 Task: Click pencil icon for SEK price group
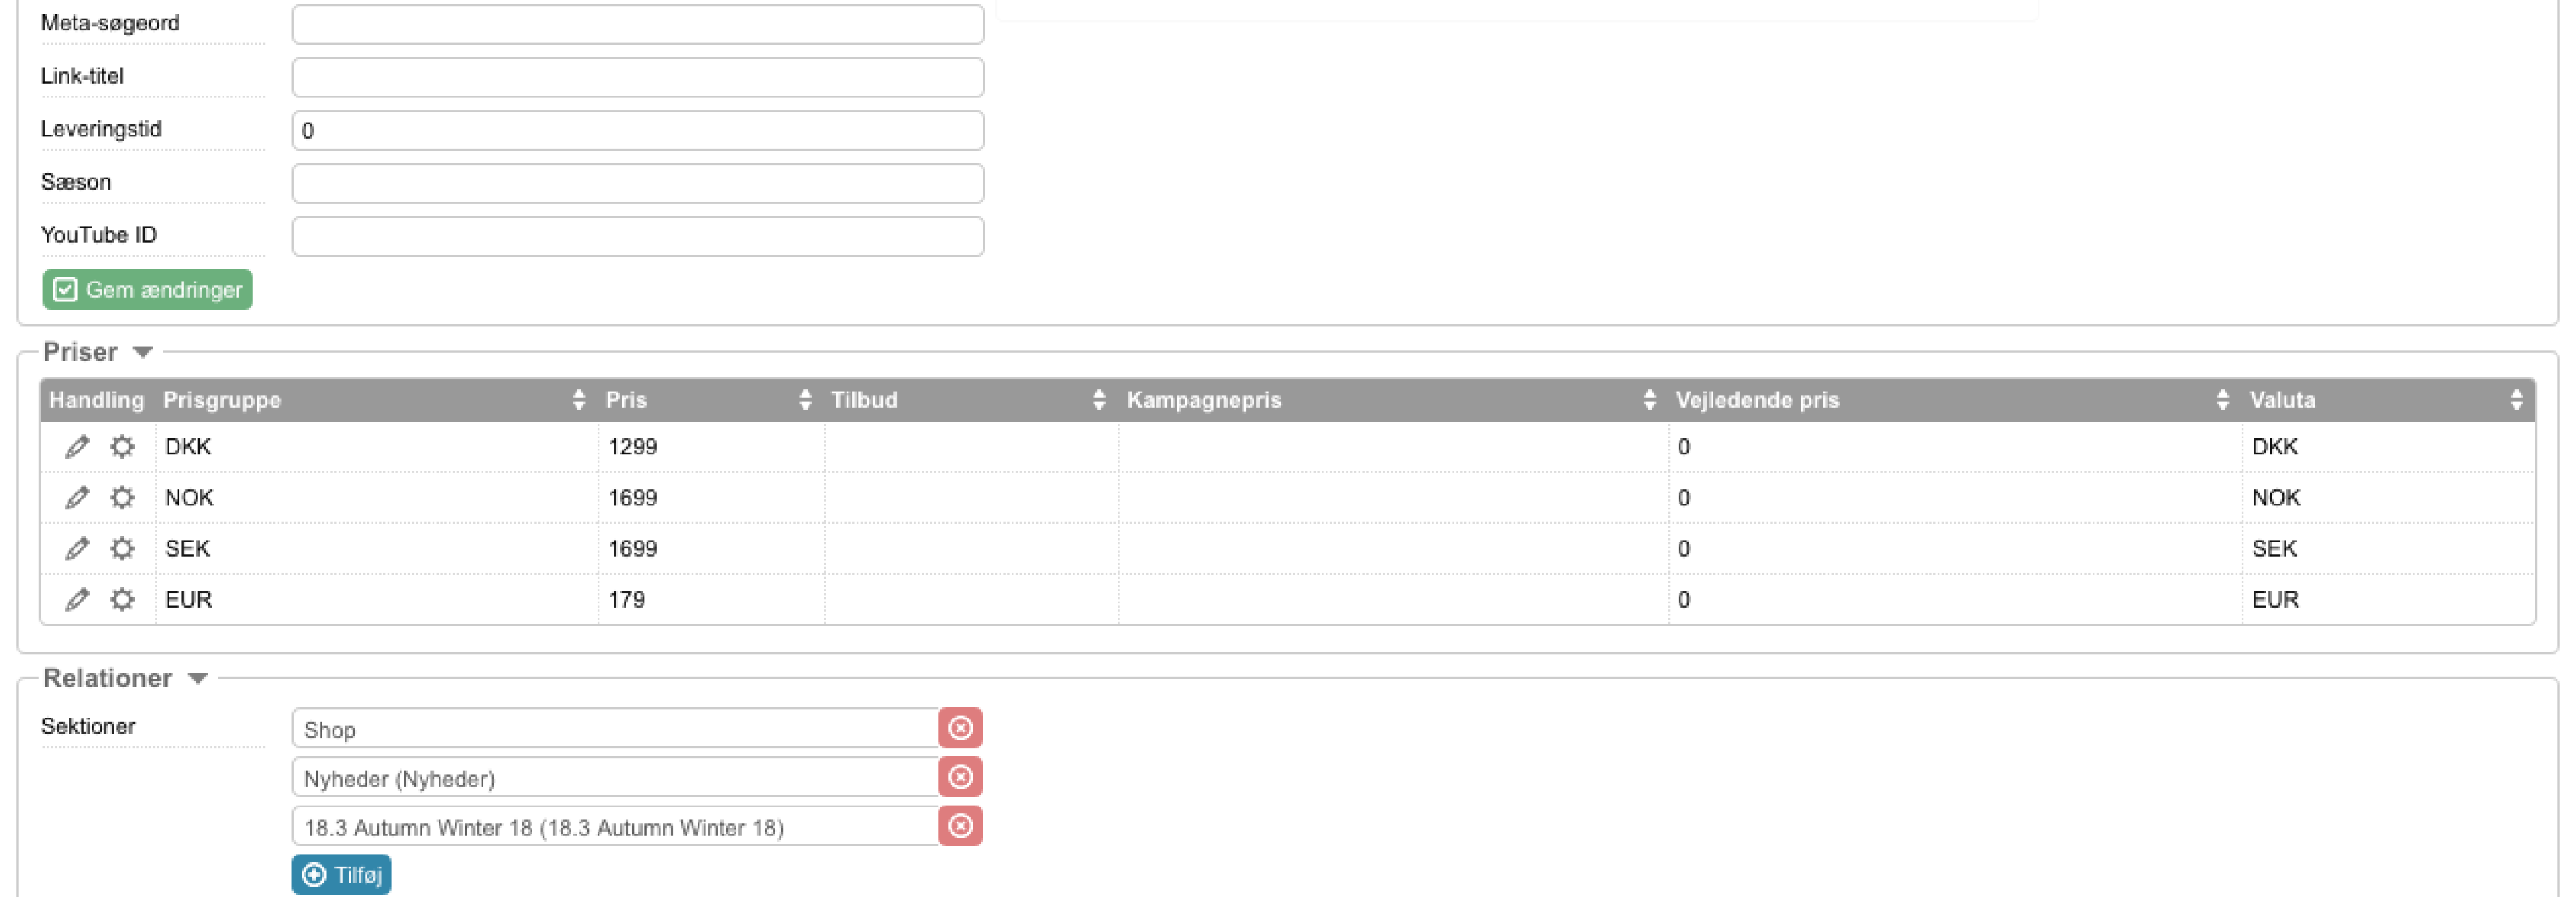[x=77, y=548]
